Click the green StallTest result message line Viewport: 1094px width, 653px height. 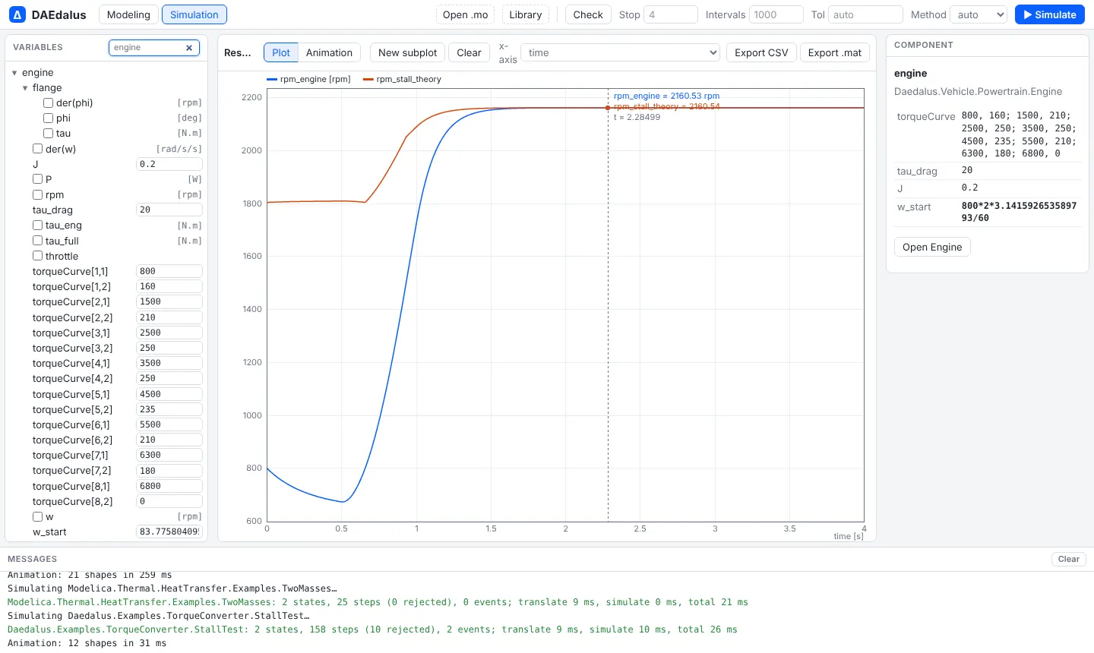(372, 629)
